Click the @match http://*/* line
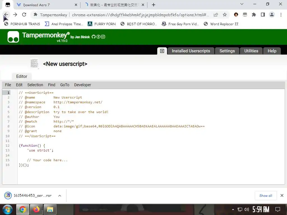The width and height of the screenshot is (287, 215). click(46, 121)
